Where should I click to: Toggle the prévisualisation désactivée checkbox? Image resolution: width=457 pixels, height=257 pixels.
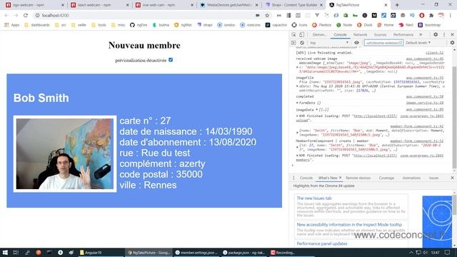coord(171,60)
